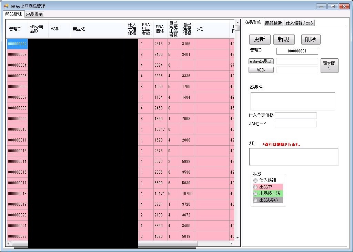Switch to the 商品管理 tab
Image resolution: width=353 pixels, height=252 pixels.
coord(13,14)
